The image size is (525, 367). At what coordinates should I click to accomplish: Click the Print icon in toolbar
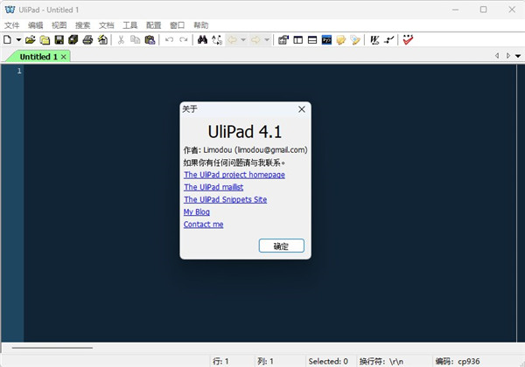(x=87, y=40)
